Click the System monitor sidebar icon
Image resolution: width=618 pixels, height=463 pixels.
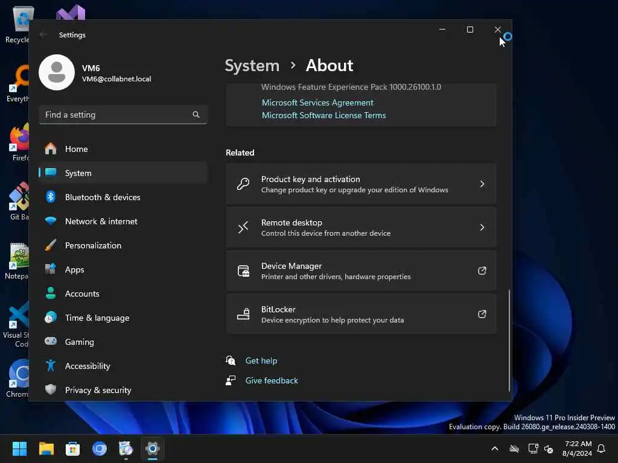pos(51,172)
